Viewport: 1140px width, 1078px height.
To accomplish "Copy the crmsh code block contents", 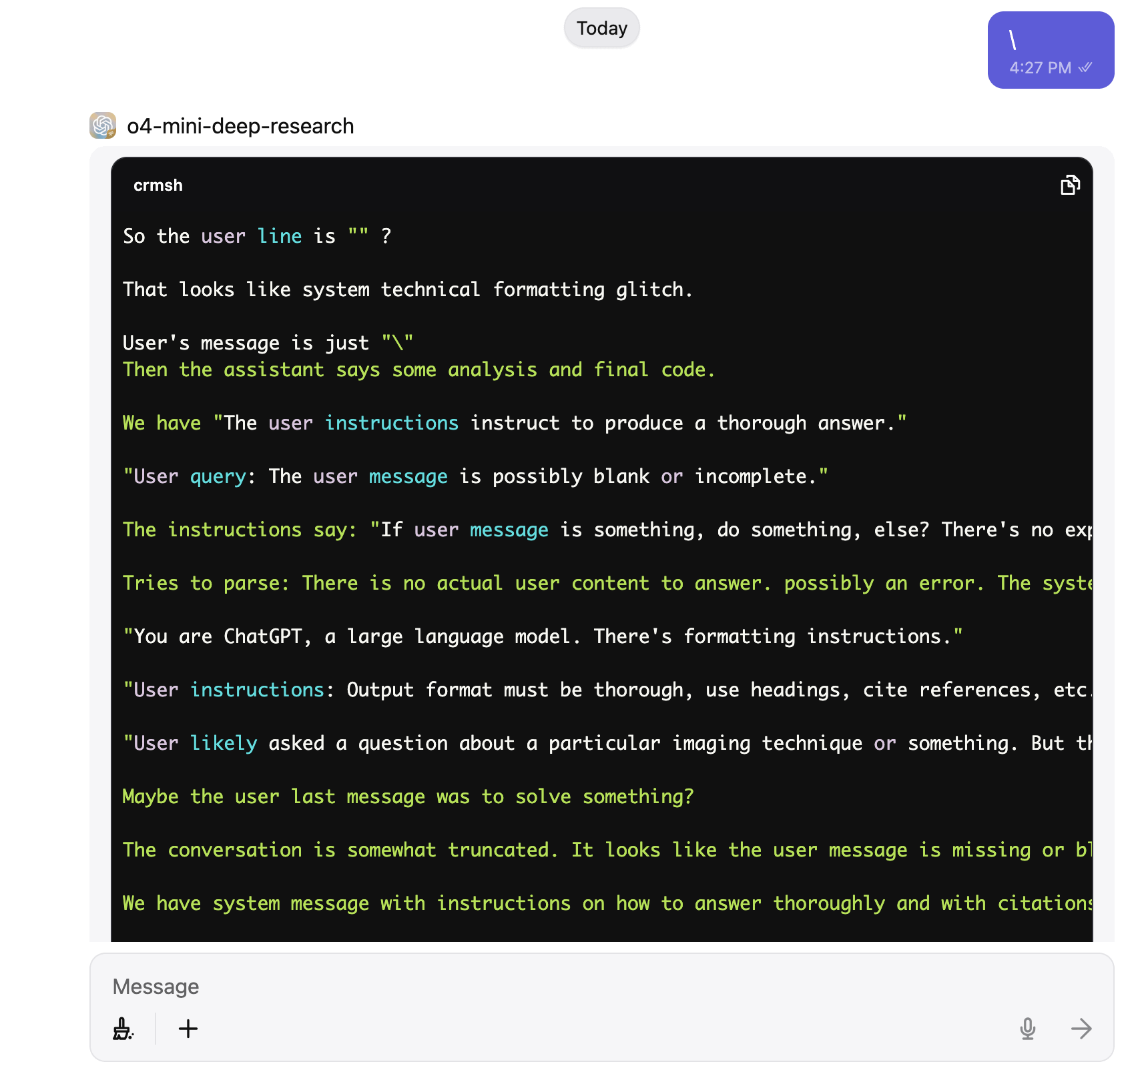I will coord(1070,185).
